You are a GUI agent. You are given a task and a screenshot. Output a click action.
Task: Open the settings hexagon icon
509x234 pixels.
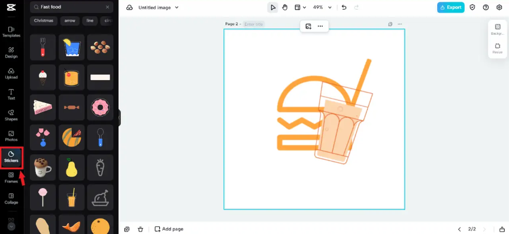(x=499, y=7)
